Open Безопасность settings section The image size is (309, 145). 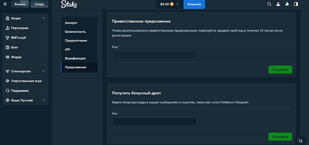[x=79, y=32]
